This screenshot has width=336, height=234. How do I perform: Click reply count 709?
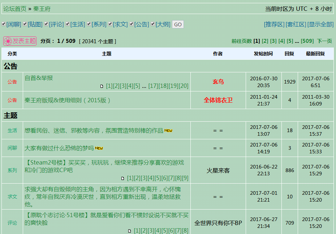290,223
